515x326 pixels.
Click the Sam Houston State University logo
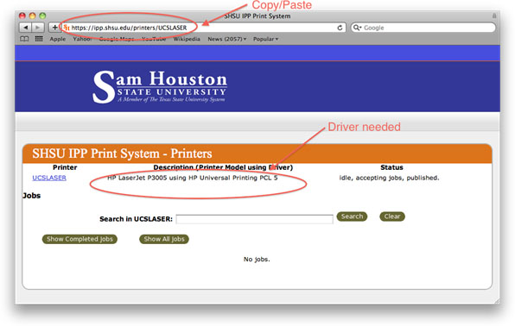coord(160,87)
